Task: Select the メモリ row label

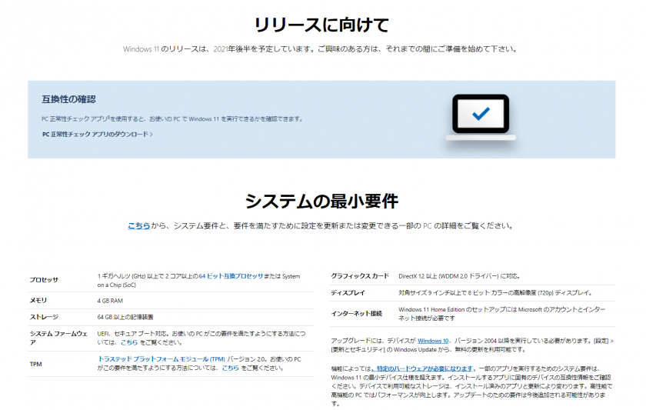Action: [38, 301]
